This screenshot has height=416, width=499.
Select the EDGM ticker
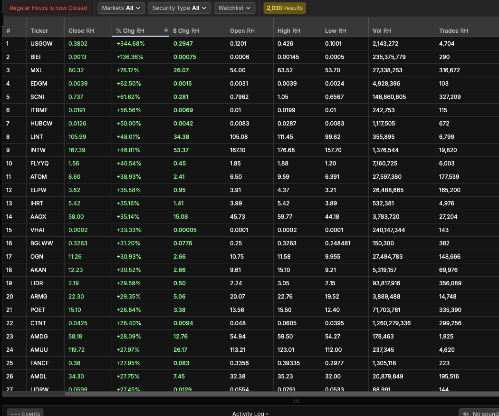39,84
